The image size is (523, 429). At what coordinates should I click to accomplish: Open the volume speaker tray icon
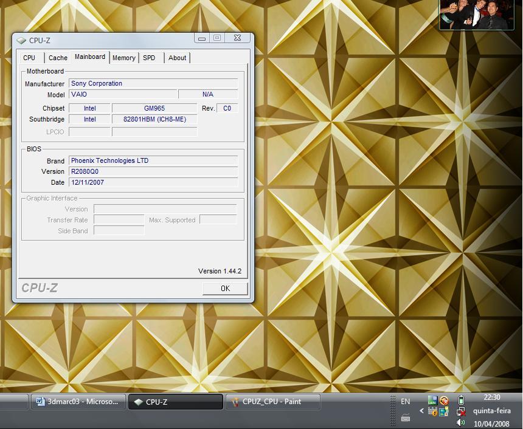click(x=461, y=423)
